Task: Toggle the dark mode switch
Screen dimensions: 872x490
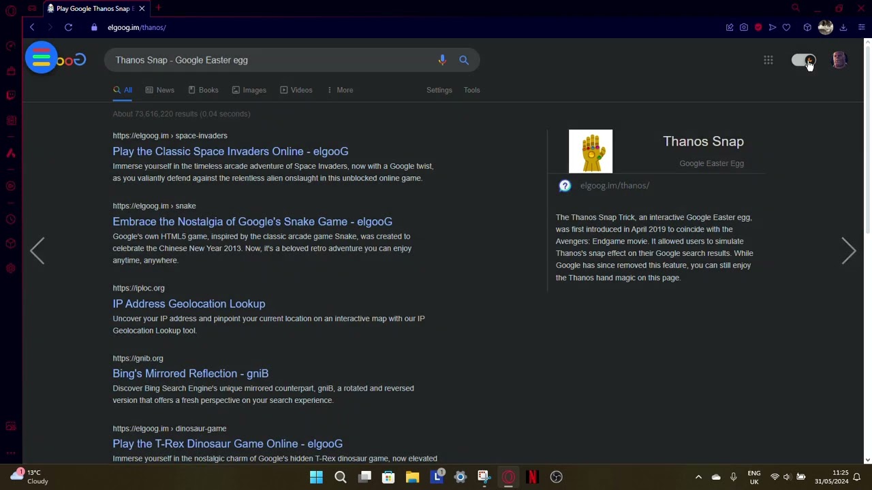Action: 804,60
